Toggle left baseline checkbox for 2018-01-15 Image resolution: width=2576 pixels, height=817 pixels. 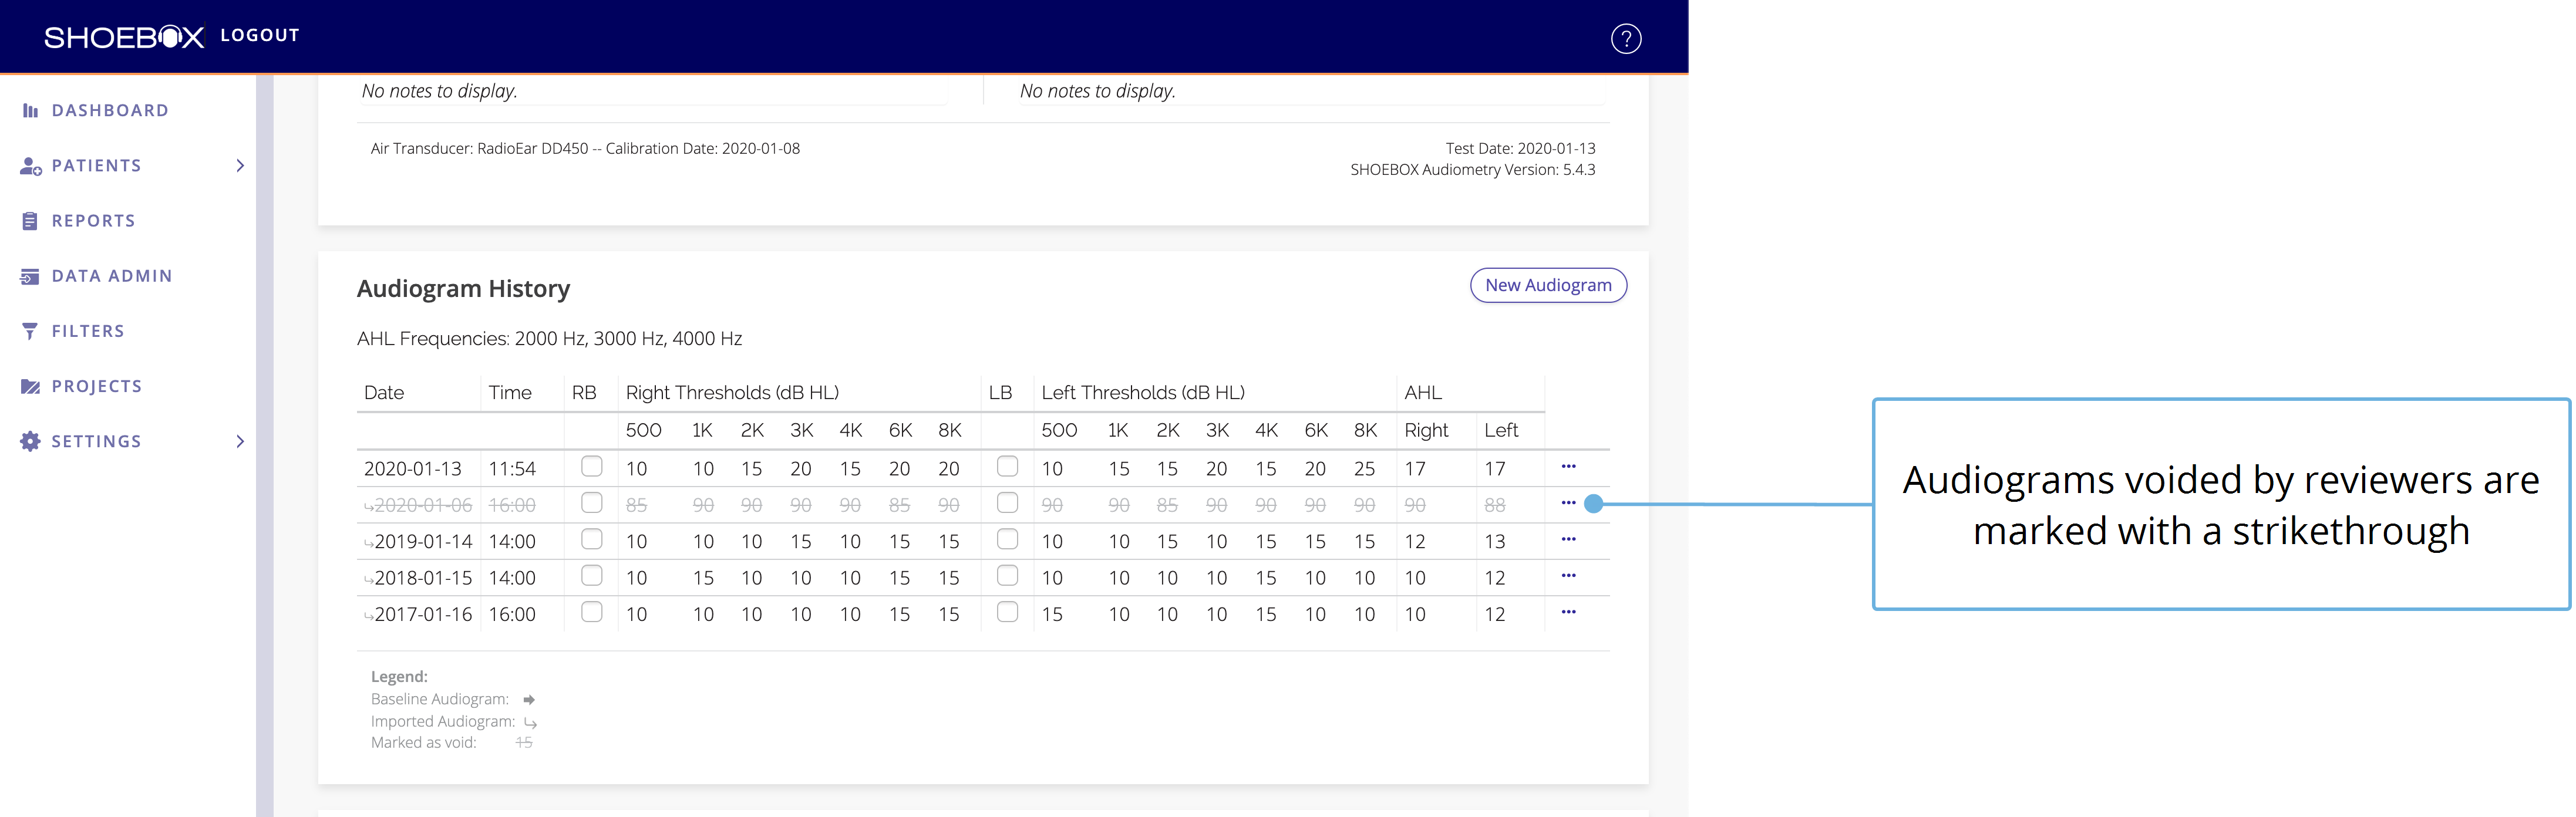tap(1007, 575)
